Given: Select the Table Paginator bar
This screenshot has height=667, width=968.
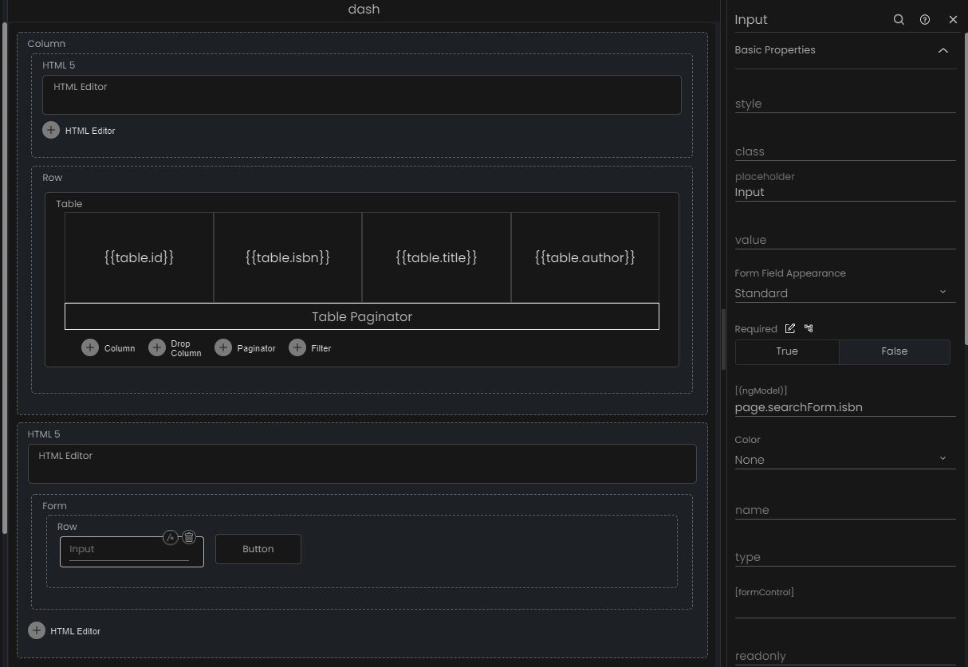Looking at the screenshot, I should tap(362, 316).
